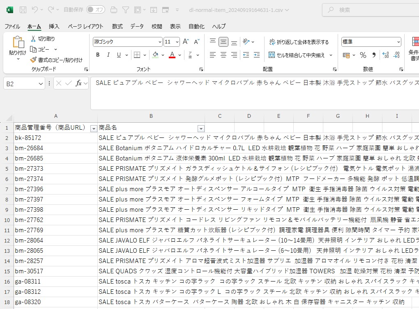
Task: Undo the last action
Action: click(x=35, y=10)
